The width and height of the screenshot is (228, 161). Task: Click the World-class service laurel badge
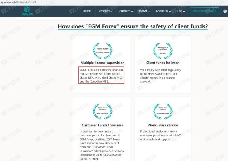pyautogui.click(x=163, y=111)
